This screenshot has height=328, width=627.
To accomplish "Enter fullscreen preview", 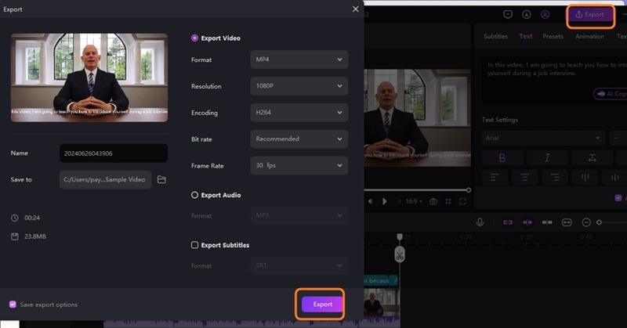I will tap(462, 201).
